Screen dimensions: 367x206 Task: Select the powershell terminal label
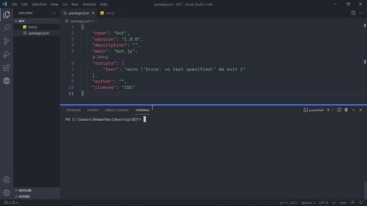(314, 110)
